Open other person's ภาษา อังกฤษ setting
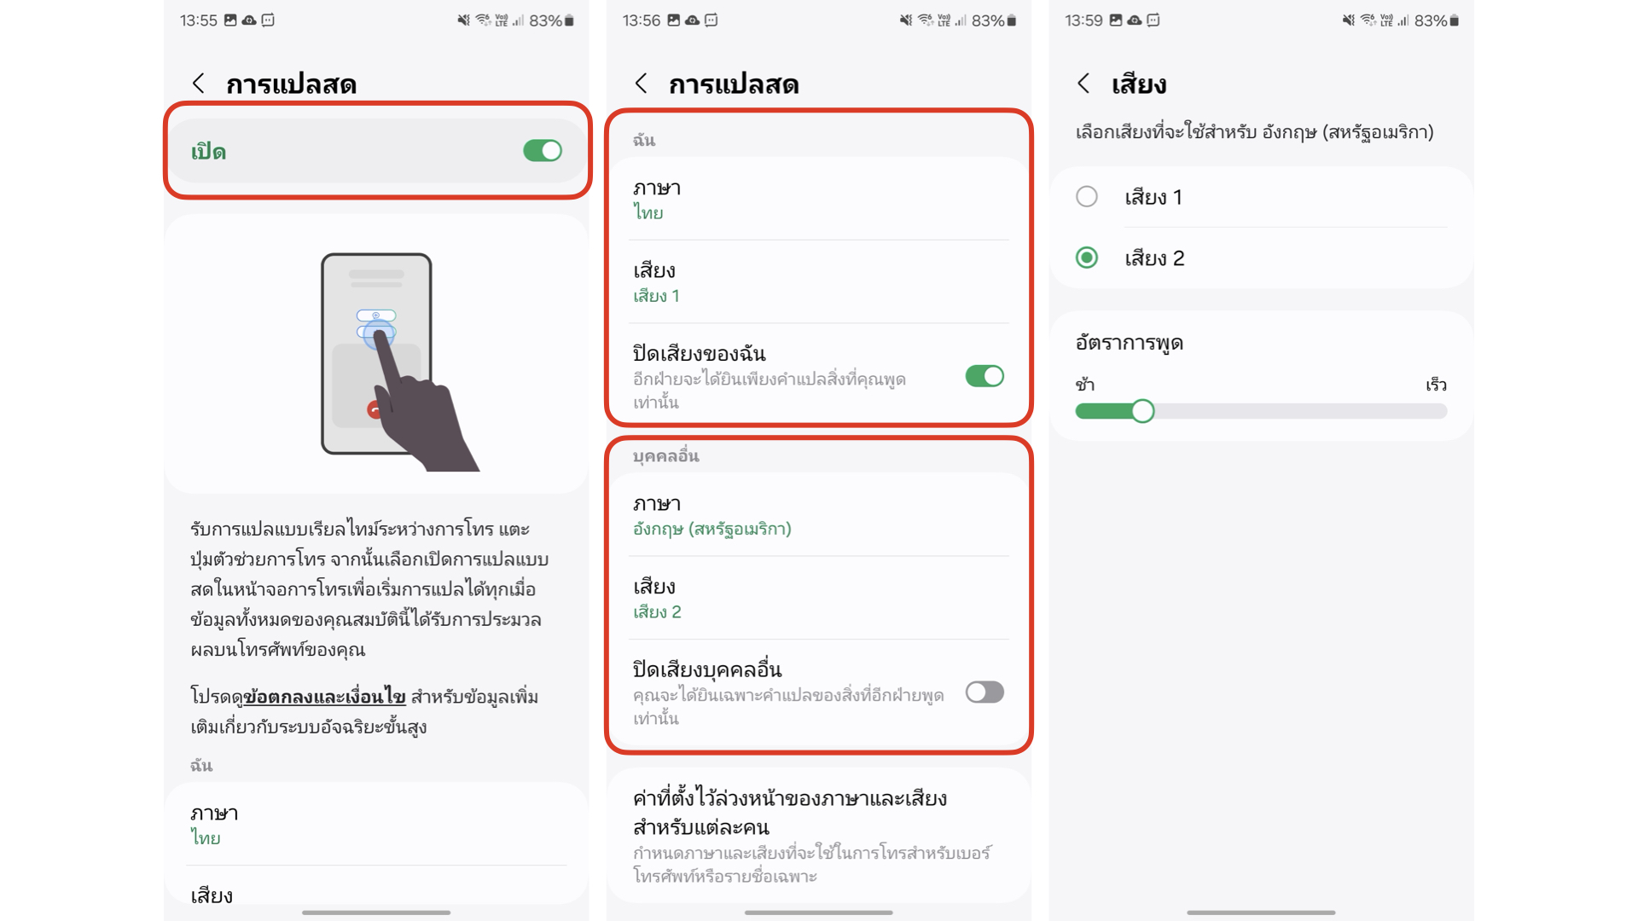 pyautogui.click(x=819, y=516)
